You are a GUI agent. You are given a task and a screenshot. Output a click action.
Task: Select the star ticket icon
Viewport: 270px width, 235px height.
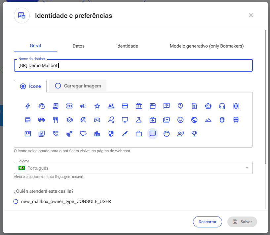69,106
